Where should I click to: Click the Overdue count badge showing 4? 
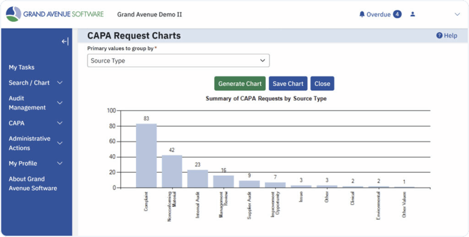click(x=397, y=14)
